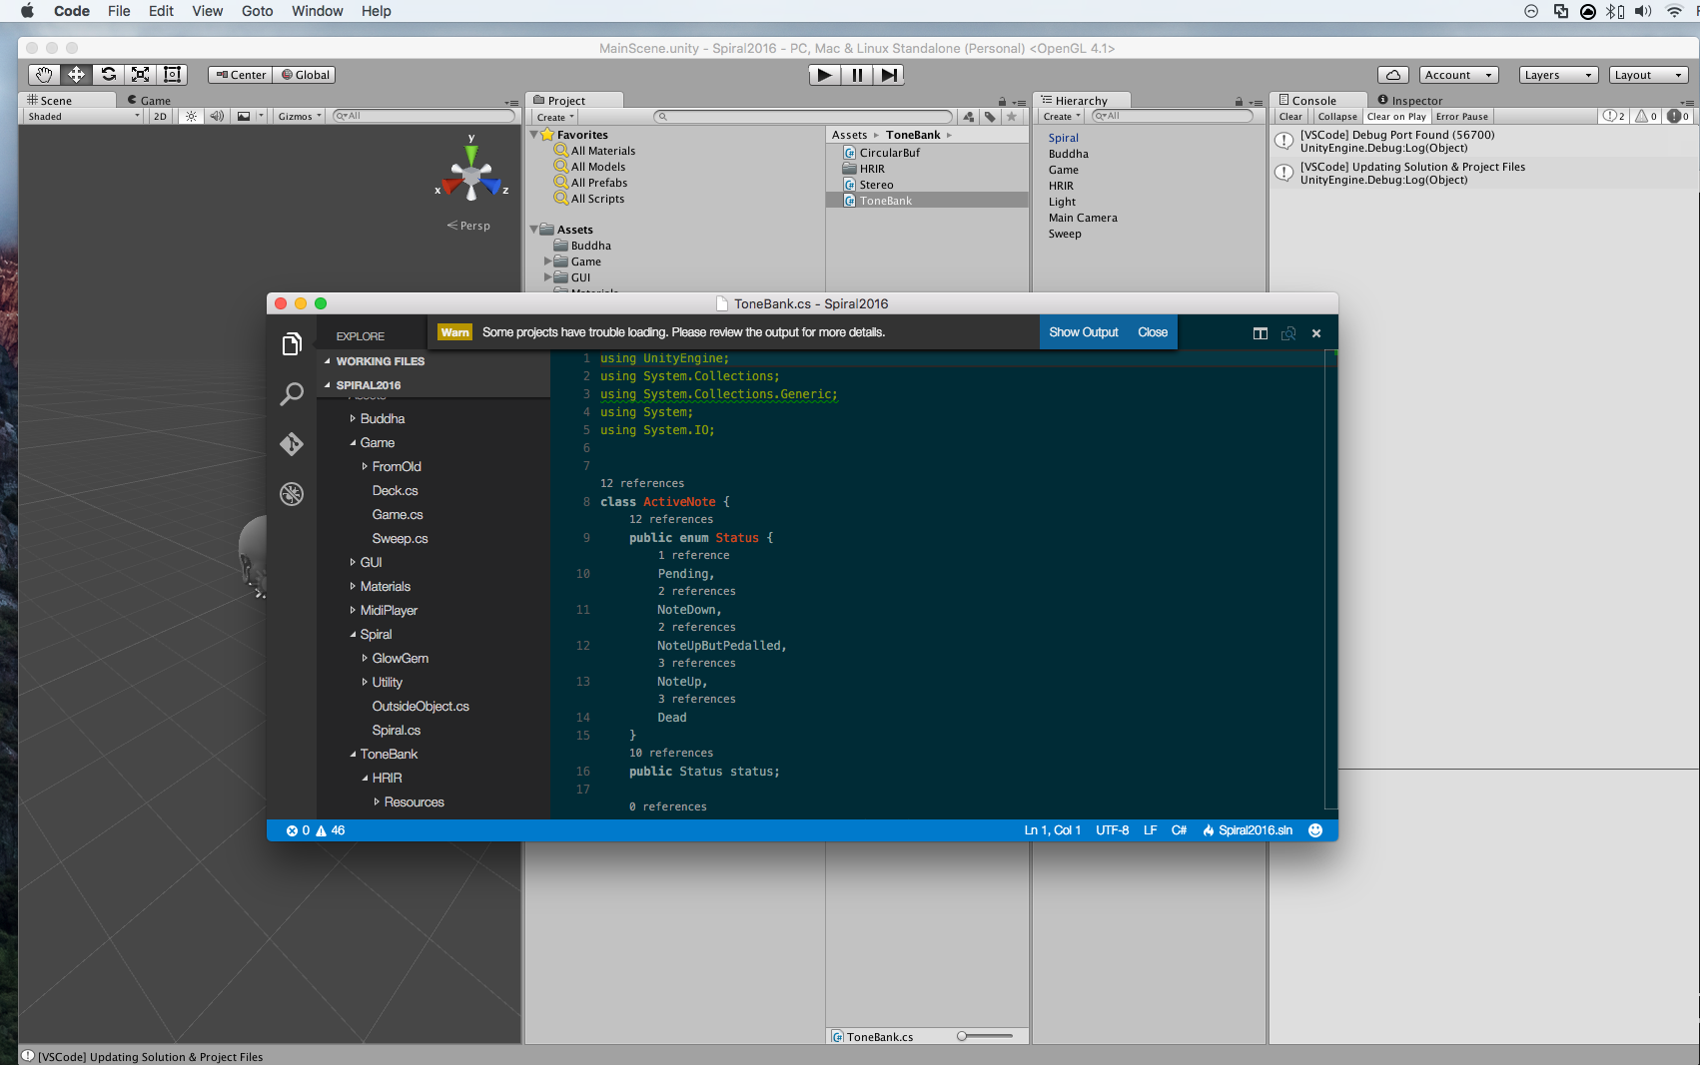Select Main Camera in the Hierarchy
Image resolution: width=1700 pixels, height=1065 pixels.
pos(1083,218)
